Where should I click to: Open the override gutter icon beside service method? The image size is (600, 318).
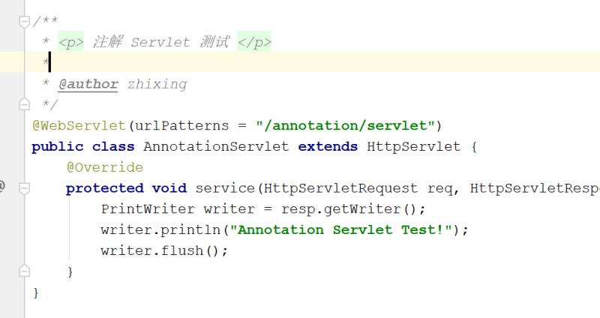point(2,187)
